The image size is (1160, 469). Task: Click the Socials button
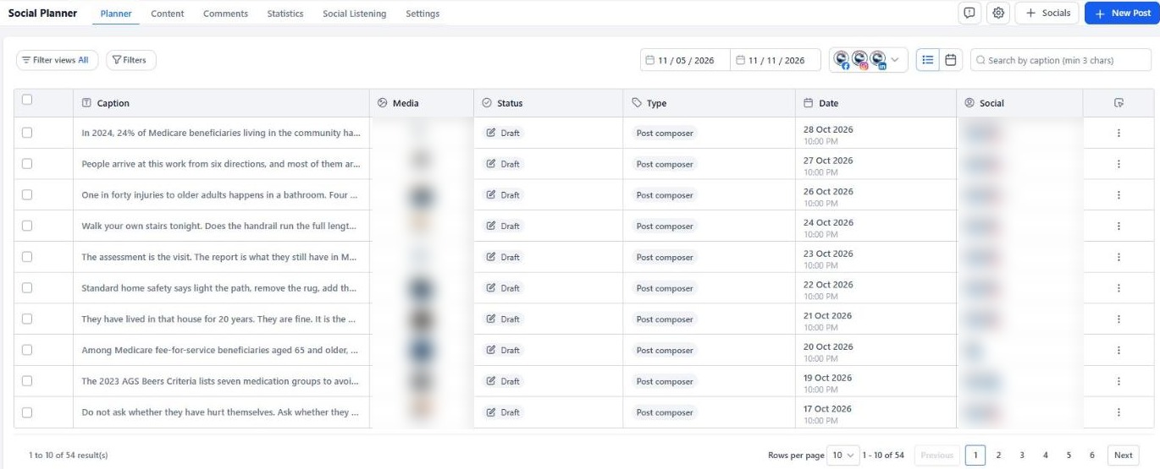[x=1047, y=14]
